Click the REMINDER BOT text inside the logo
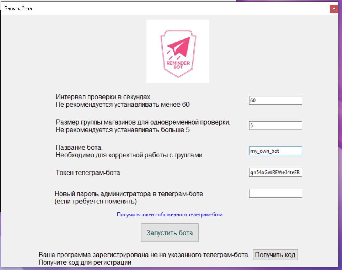This screenshot has height=270, width=342. [x=178, y=65]
